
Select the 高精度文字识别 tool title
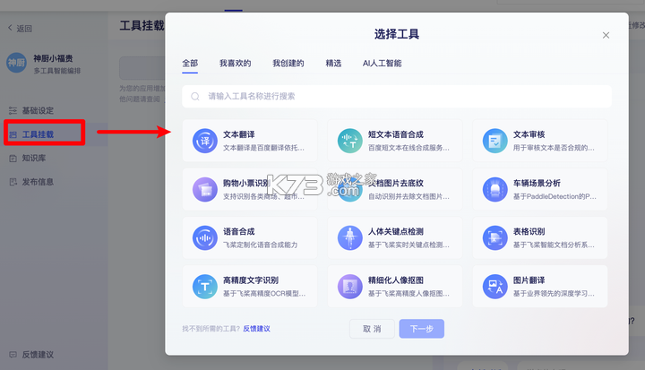[x=251, y=280]
